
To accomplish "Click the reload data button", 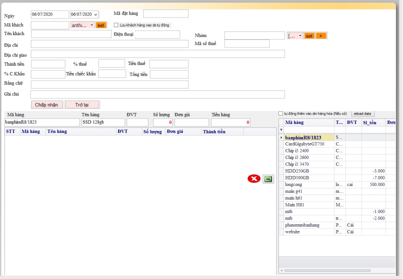I will click(362, 113).
